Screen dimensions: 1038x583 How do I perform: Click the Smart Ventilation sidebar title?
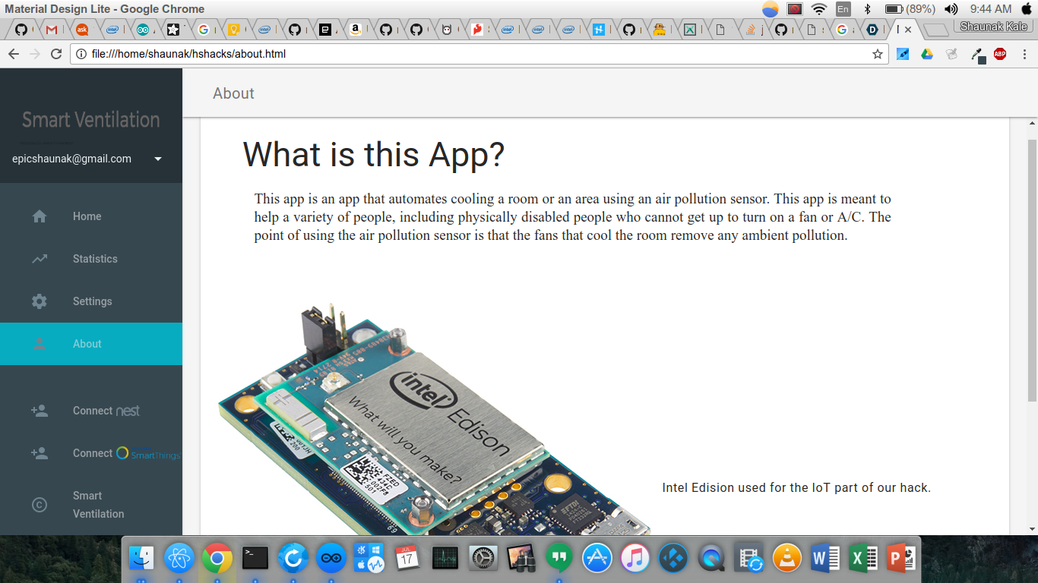pos(91,119)
